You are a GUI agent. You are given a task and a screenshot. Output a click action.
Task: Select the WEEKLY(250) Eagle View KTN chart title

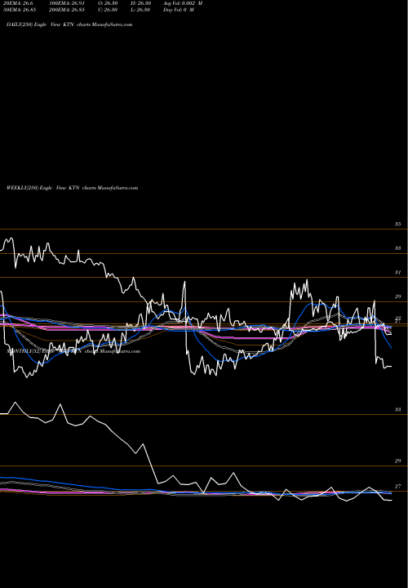click(73, 188)
